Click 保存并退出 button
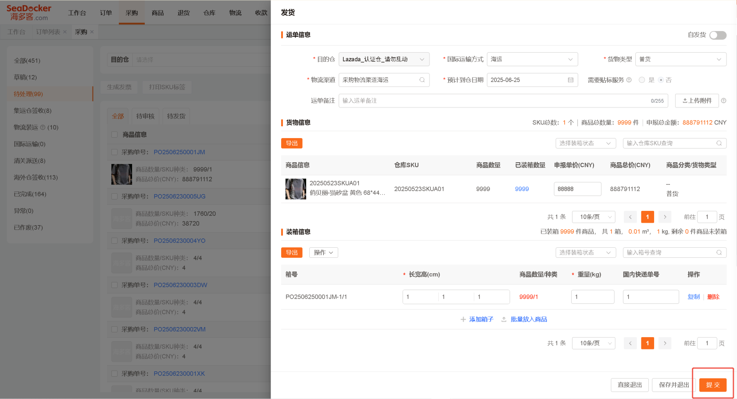 coord(674,385)
